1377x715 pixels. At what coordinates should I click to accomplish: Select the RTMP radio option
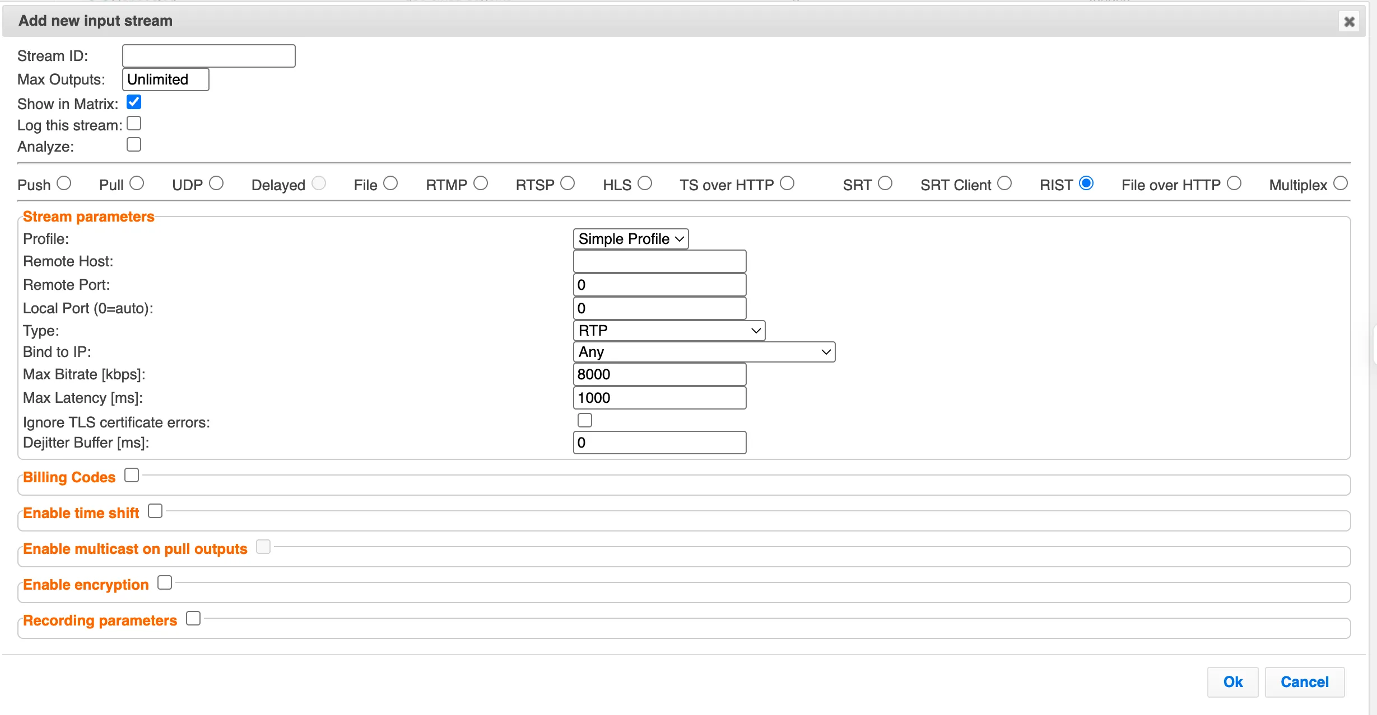click(x=481, y=184)
